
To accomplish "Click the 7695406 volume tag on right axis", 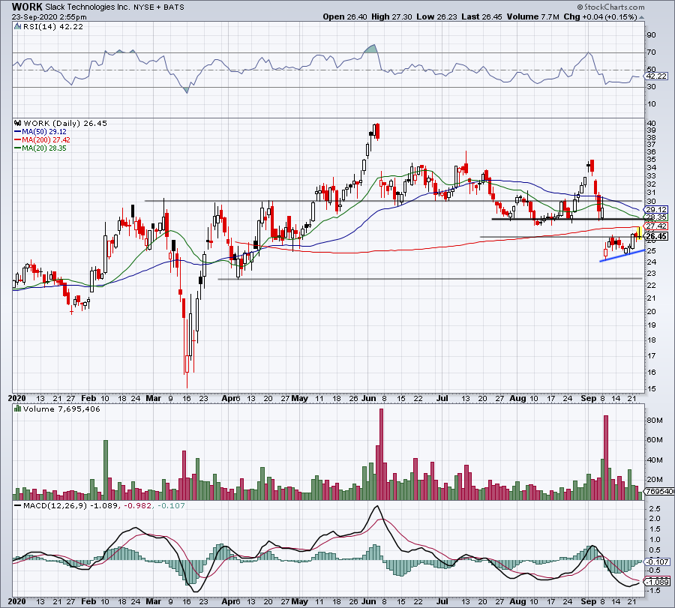I will pos(659,491).
